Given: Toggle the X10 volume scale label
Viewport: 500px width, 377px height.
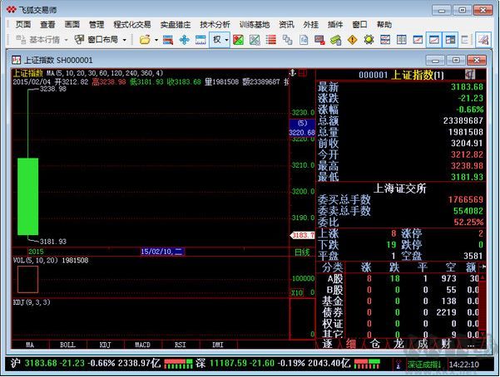Looking at the screenshot, I should pos(296,293).
